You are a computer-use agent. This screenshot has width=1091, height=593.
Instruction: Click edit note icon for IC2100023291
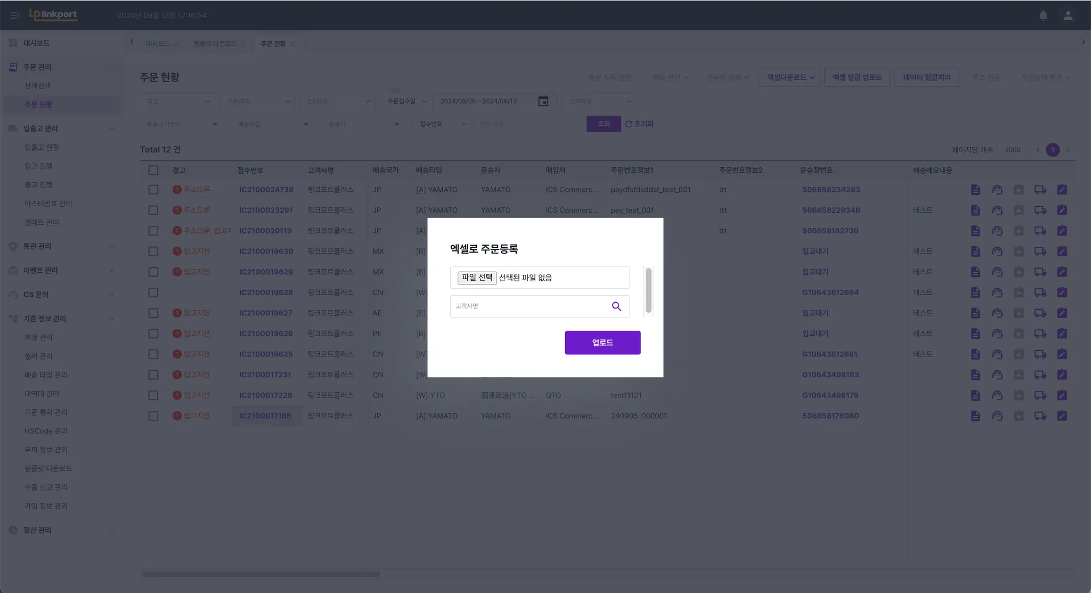click(x=1062, y=210)
